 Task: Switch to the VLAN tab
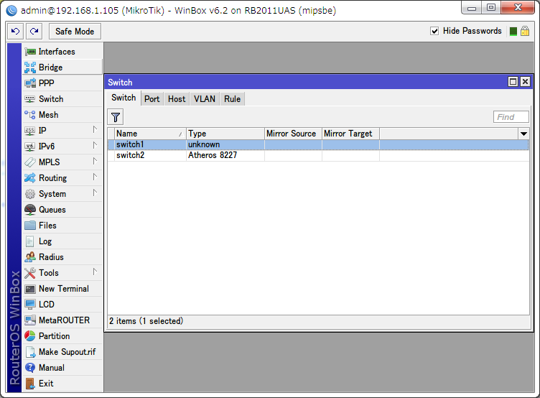coord(205,99)
